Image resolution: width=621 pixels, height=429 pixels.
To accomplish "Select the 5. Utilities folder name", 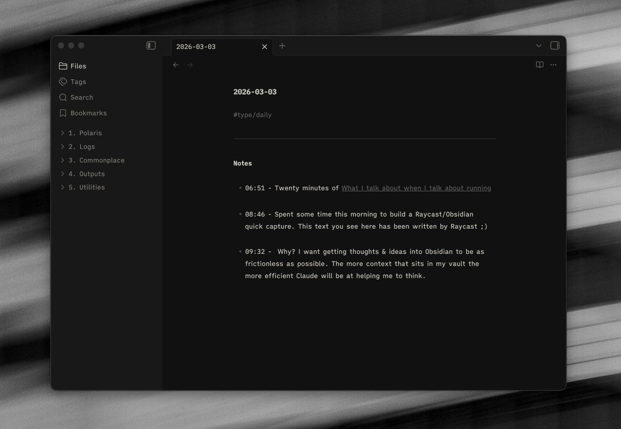I will pyautogui.click(x=87, y=187).
